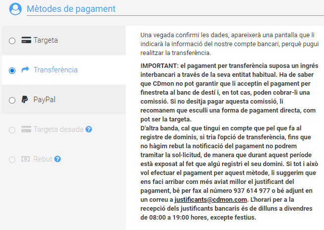The width and height of the screenshot is (324, 230).
Task: Click the Rebut label
Action: [43, 159]
